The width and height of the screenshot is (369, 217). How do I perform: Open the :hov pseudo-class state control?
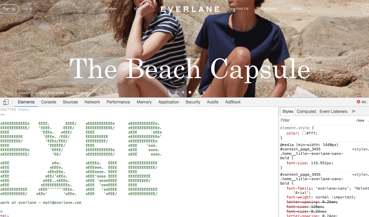pos(360,120)
